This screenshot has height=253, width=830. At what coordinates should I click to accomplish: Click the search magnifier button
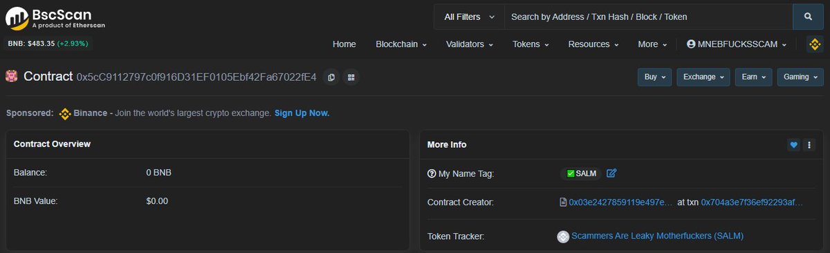[808, 17]
